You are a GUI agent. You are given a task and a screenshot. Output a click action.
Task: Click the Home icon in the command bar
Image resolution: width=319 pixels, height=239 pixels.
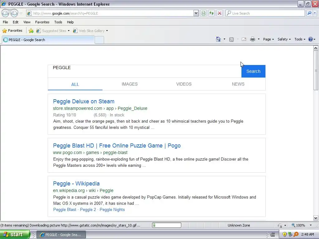pos(218,39)
